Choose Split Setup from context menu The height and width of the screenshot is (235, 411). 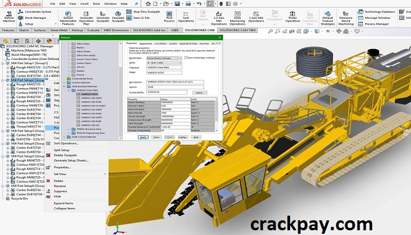(61, 150)
